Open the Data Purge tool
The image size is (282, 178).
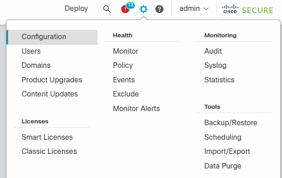coord(223,166)
